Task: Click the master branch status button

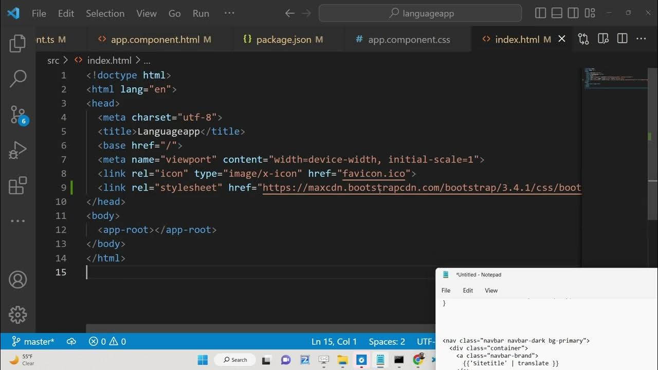Action: (x=33, y=342)
